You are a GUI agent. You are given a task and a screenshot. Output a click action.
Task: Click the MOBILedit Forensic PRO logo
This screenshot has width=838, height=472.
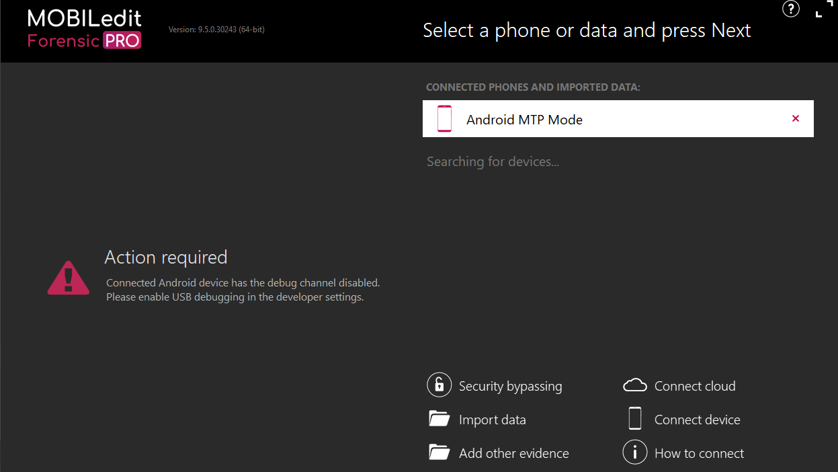click(85, 30)
